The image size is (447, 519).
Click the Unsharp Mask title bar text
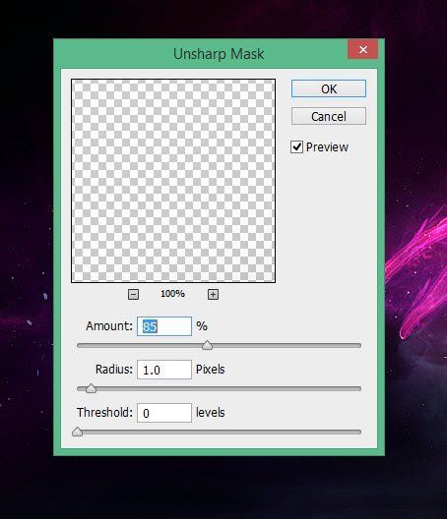219,54
